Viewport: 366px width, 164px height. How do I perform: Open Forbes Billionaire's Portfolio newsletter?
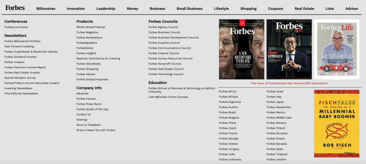pos(23,41)
